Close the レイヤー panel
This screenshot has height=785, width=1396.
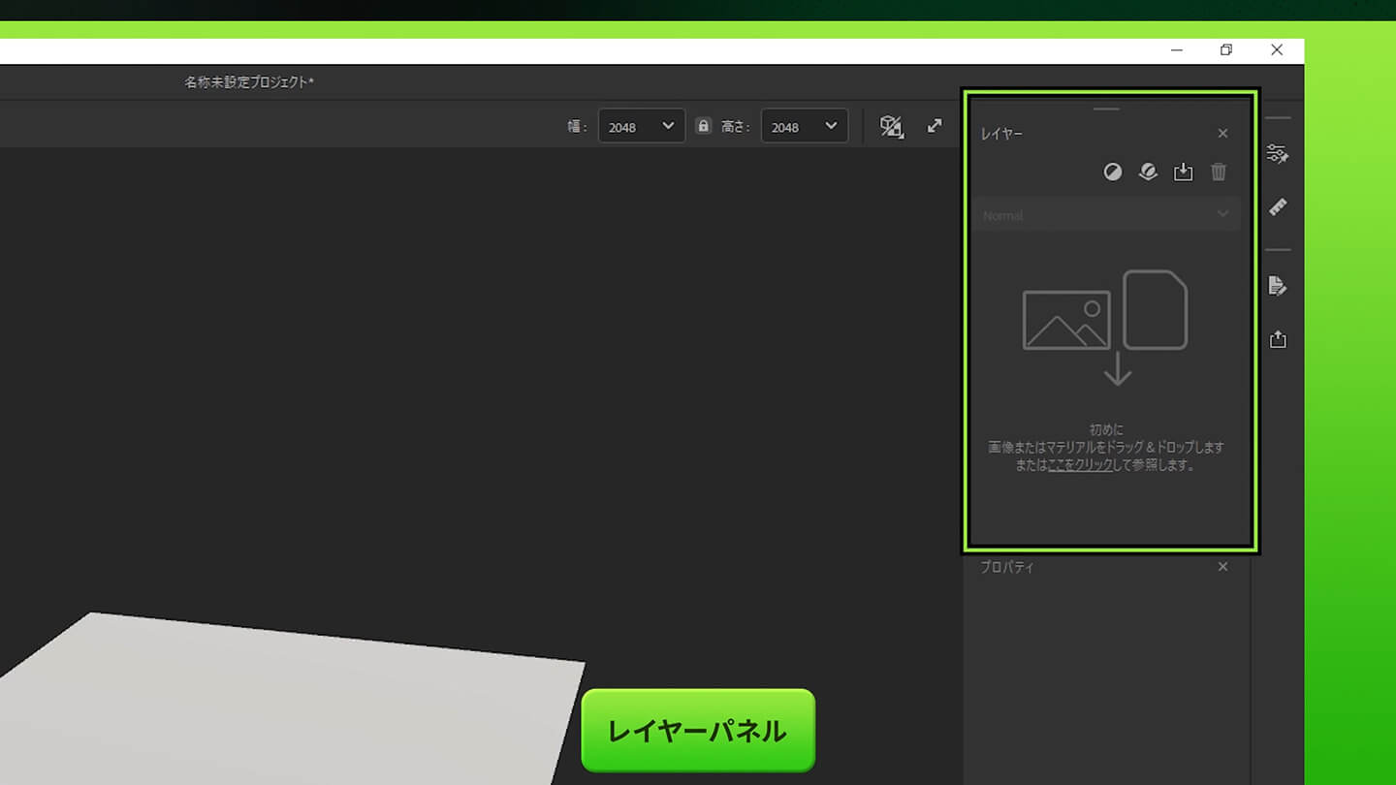1222,134
